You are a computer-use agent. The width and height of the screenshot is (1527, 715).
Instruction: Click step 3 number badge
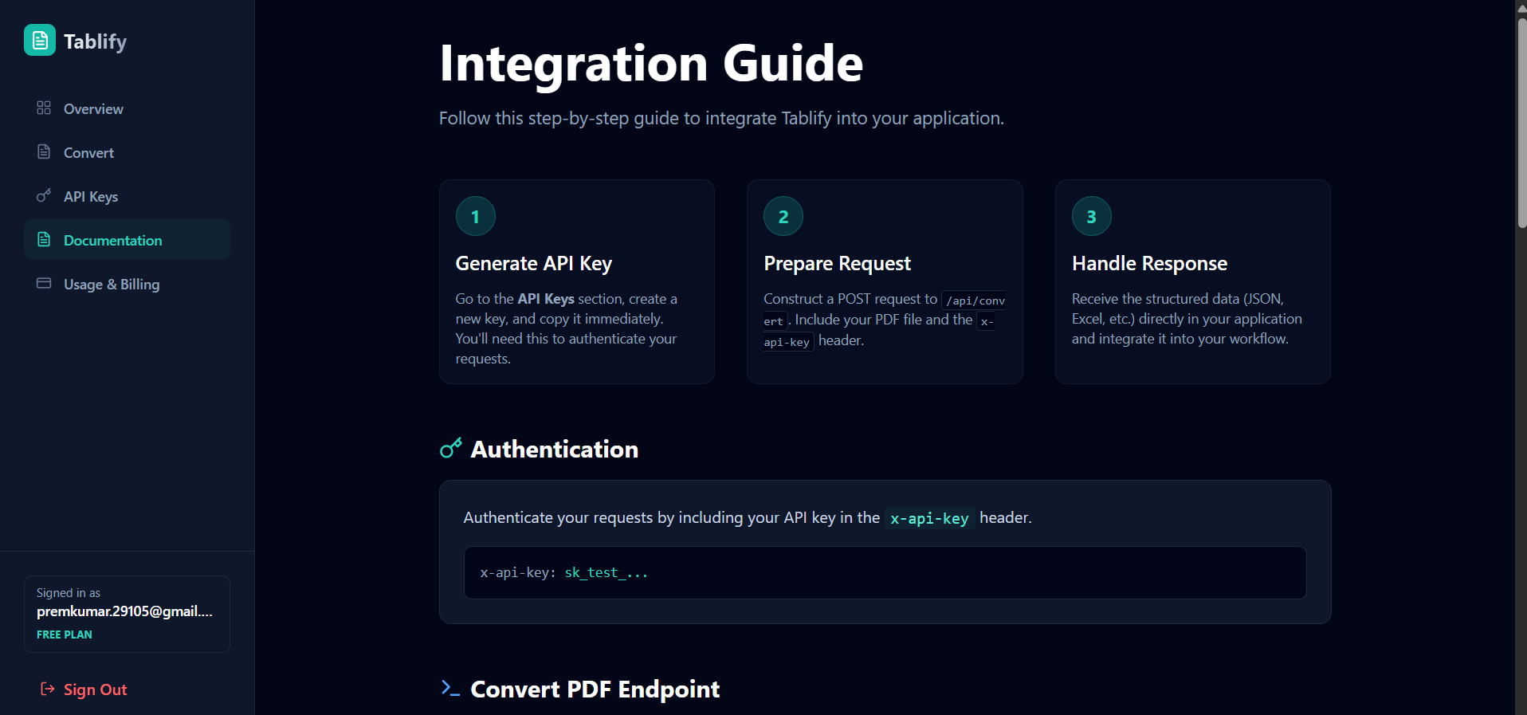[1092, 216]
